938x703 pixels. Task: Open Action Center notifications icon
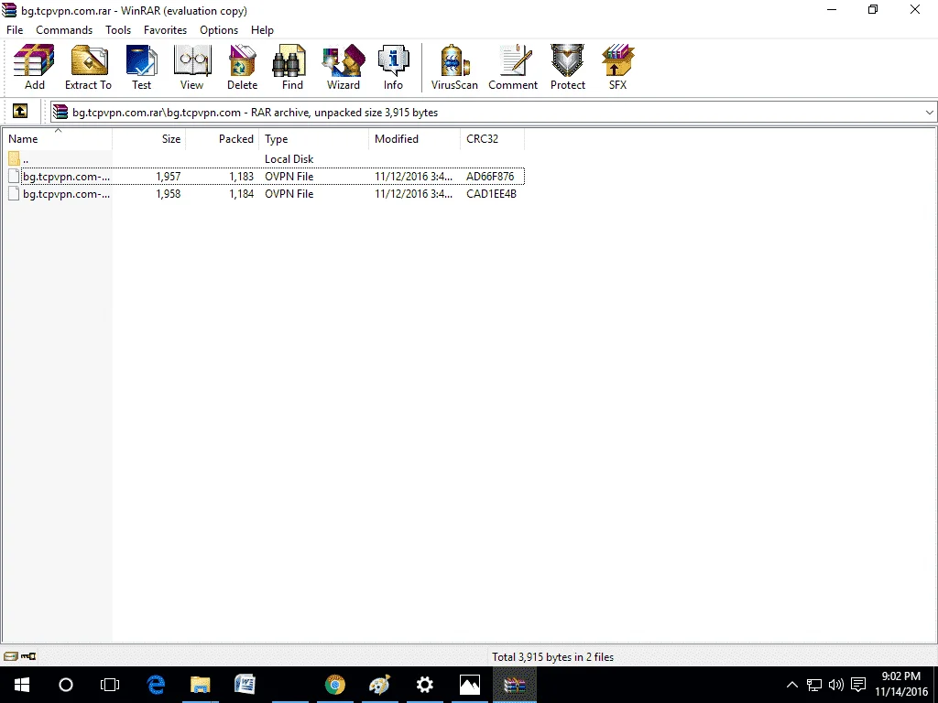(x=858, y=685)
